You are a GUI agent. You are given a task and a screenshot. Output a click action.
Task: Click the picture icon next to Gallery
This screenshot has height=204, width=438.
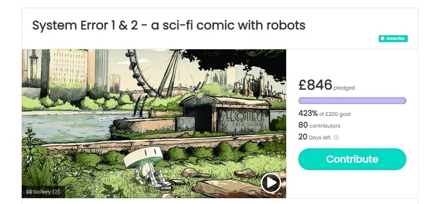[x=29, y=192]
